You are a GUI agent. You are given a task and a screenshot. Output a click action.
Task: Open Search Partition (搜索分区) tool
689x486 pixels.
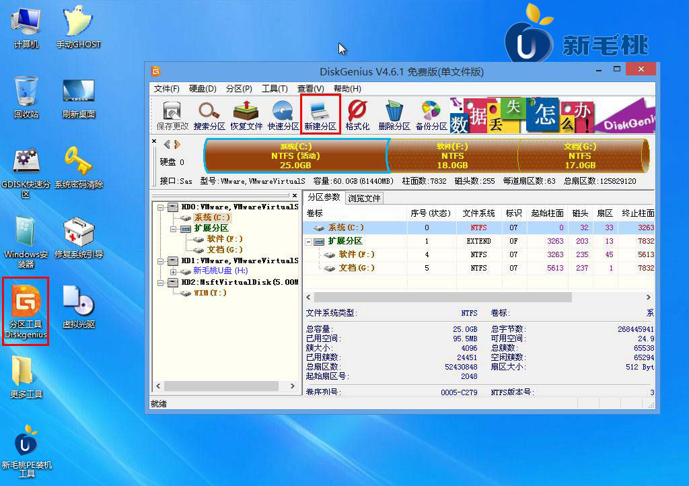(x=209, y=116)
